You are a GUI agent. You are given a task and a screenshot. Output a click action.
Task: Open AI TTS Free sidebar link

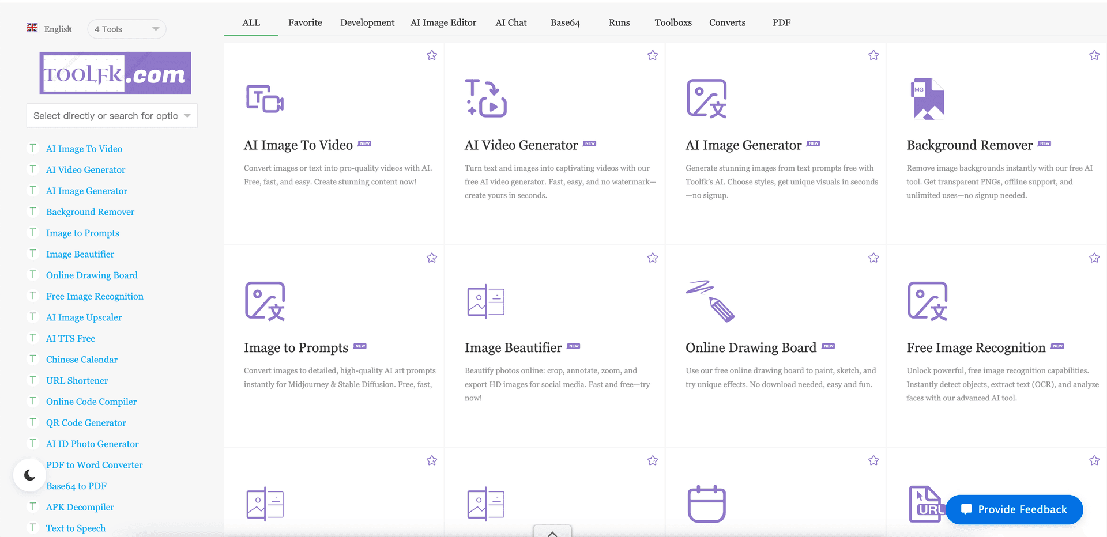[70, 338]
